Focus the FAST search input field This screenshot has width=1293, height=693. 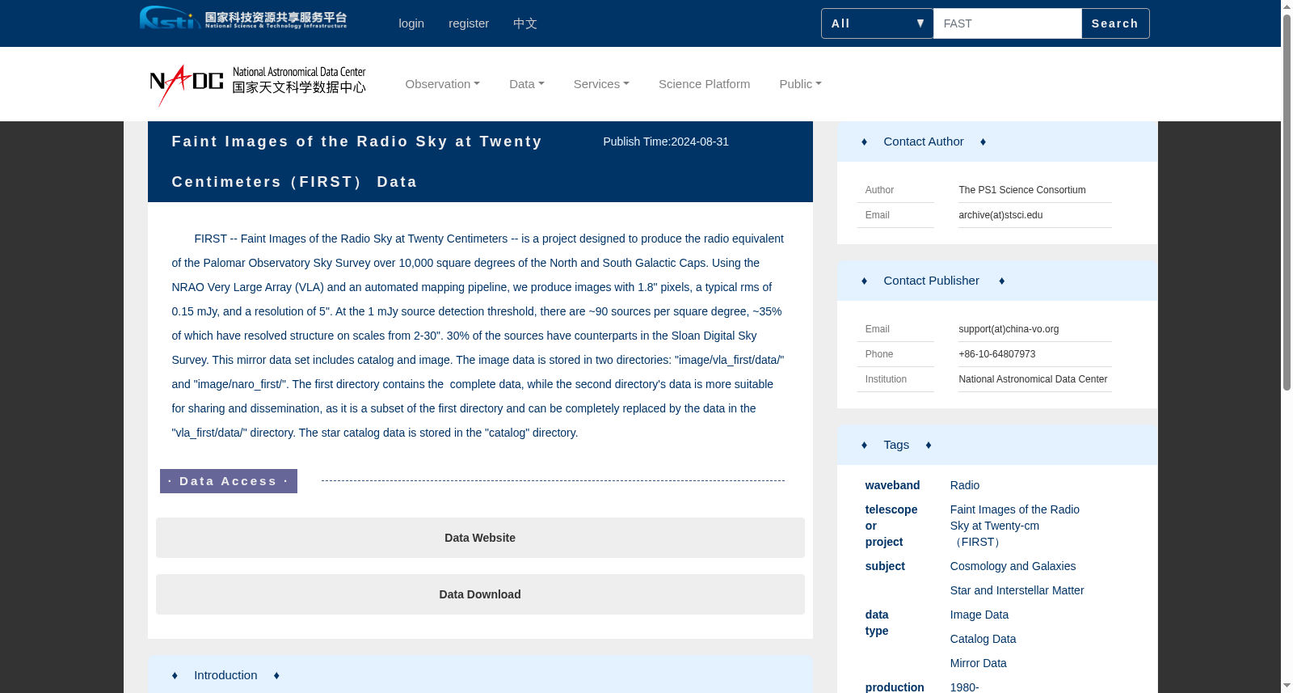1007,23
